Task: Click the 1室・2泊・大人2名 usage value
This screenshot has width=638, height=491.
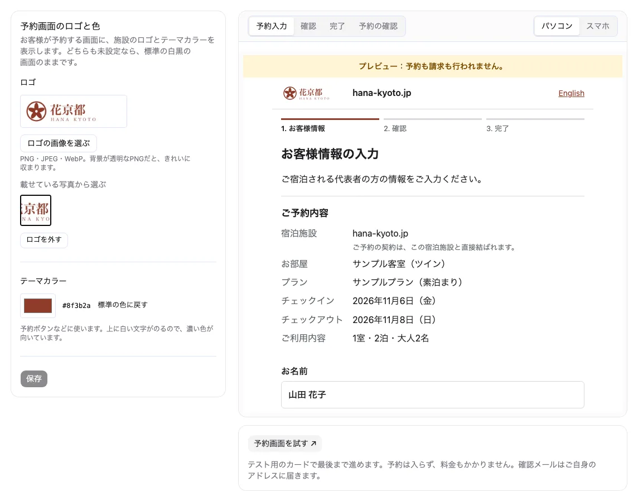Action: pyautogui.click(x=390, y=338)
